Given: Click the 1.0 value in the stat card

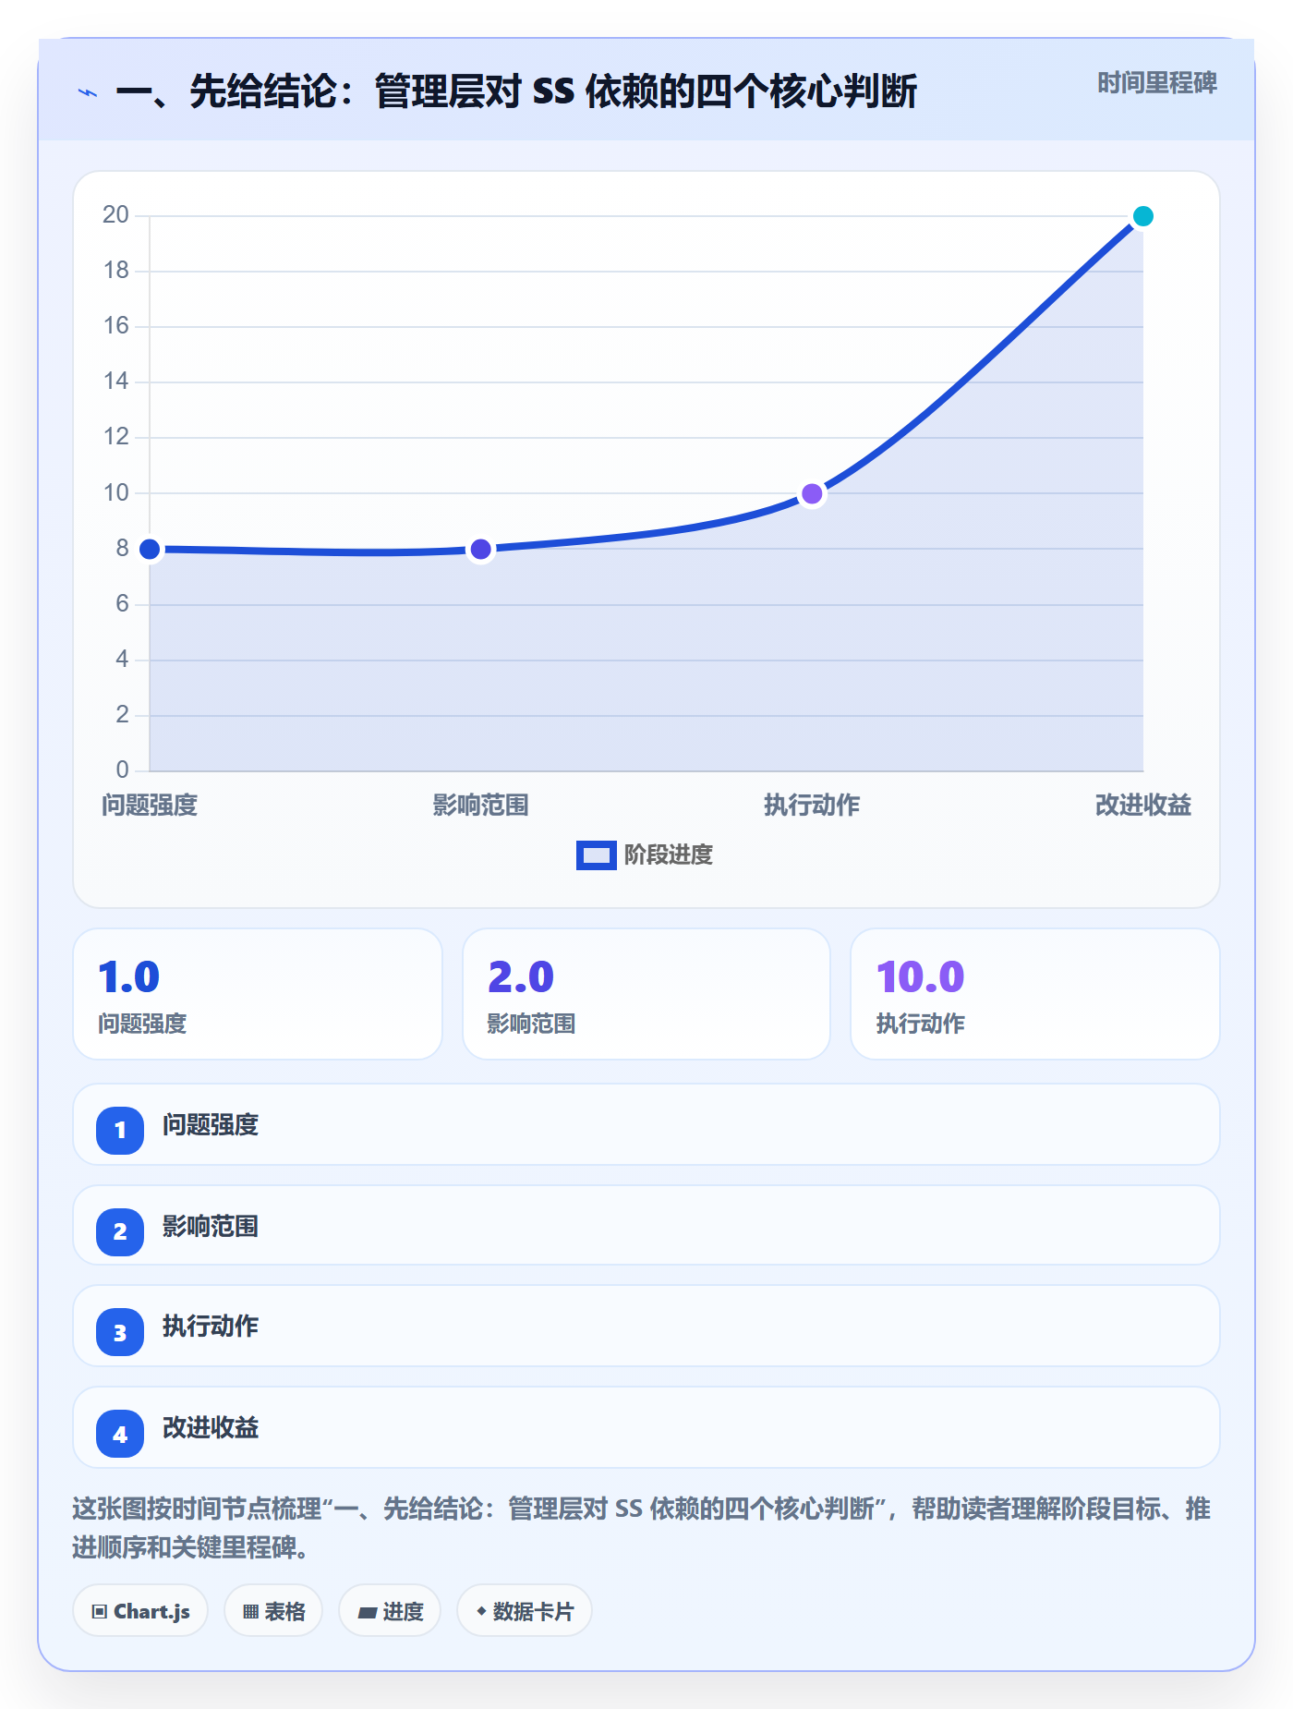Looking at the screenshot, I should [129, 977].
